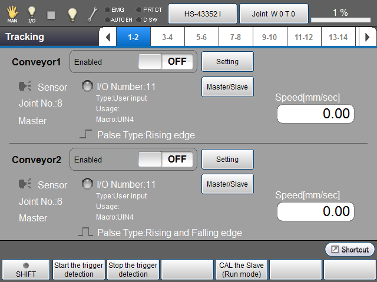
Task: Click Conveyor1 I/O Number indicator lamp
Action: 87,86
